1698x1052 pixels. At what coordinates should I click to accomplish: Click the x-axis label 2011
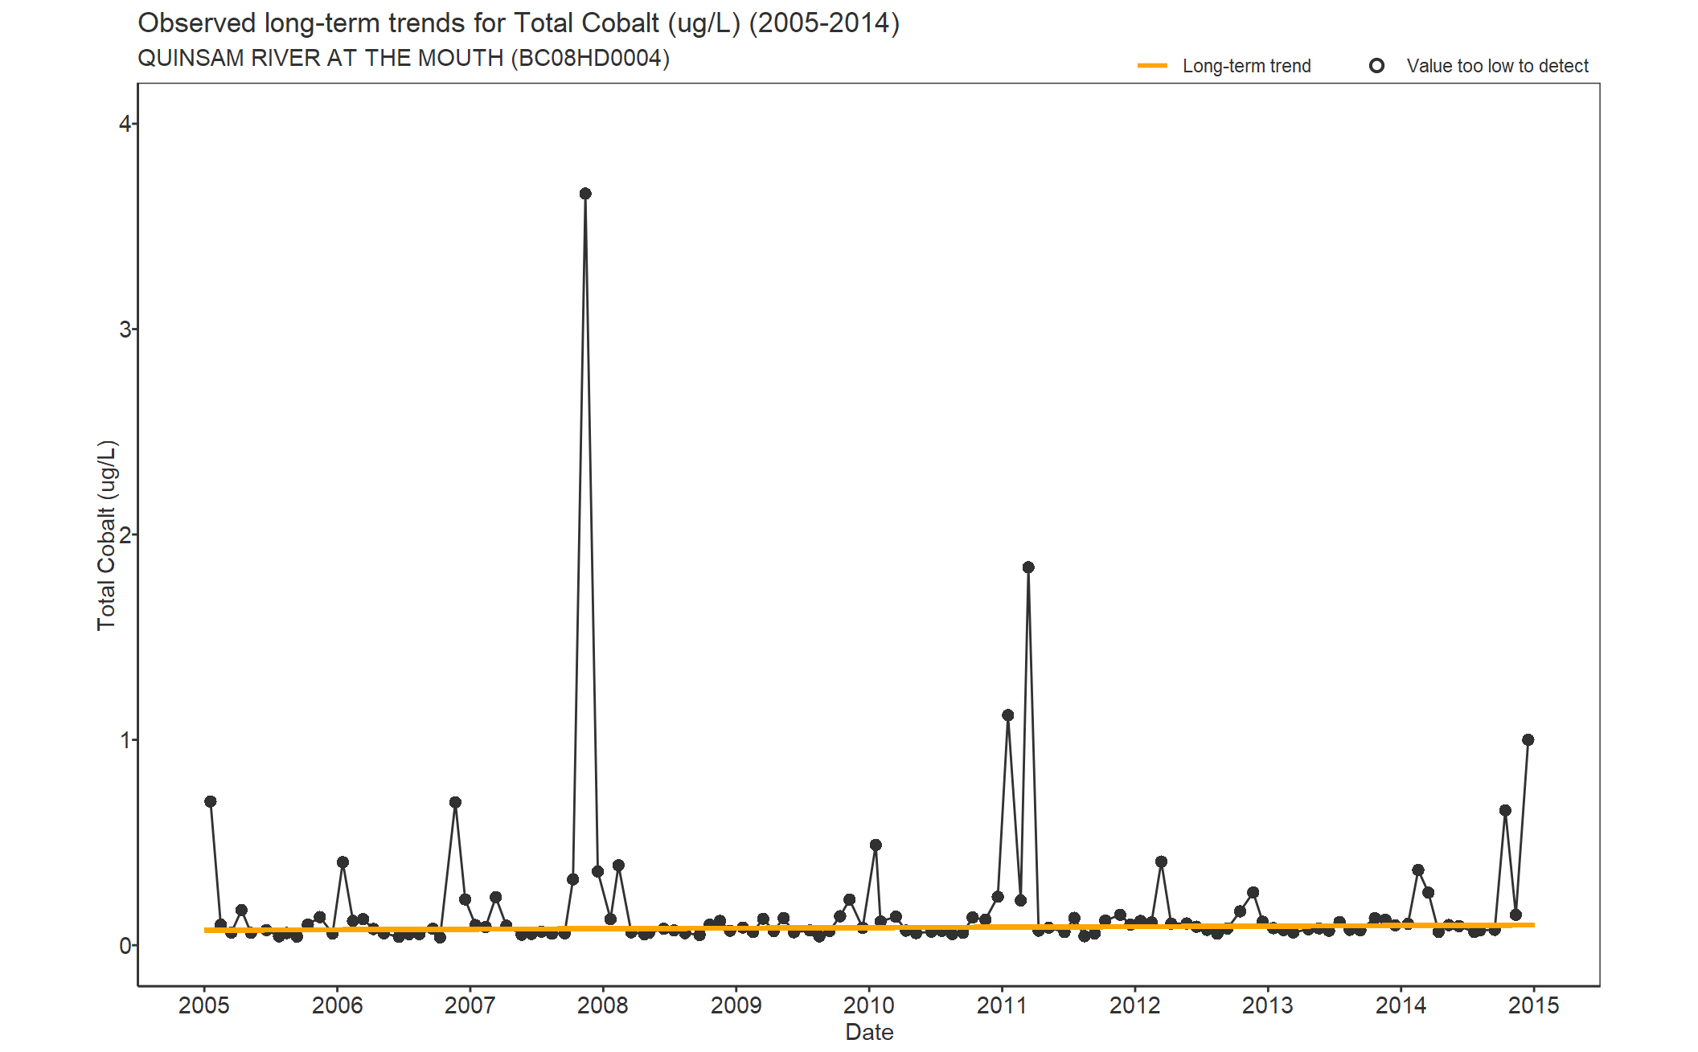tap(1002, 1005)
